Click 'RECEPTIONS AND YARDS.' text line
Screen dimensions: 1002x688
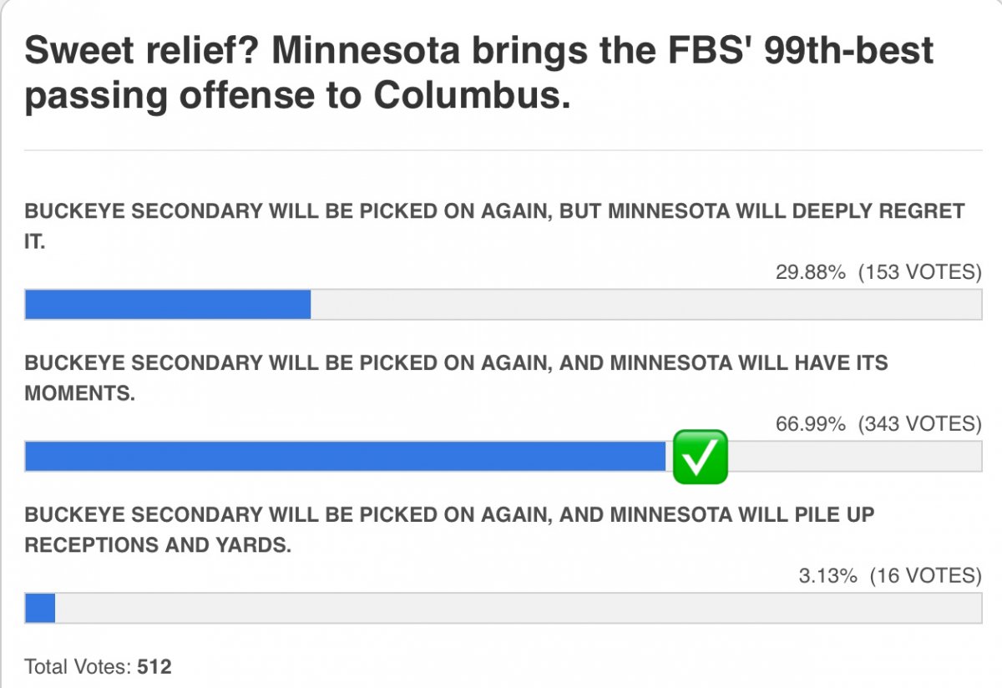(x=158, y=546)
